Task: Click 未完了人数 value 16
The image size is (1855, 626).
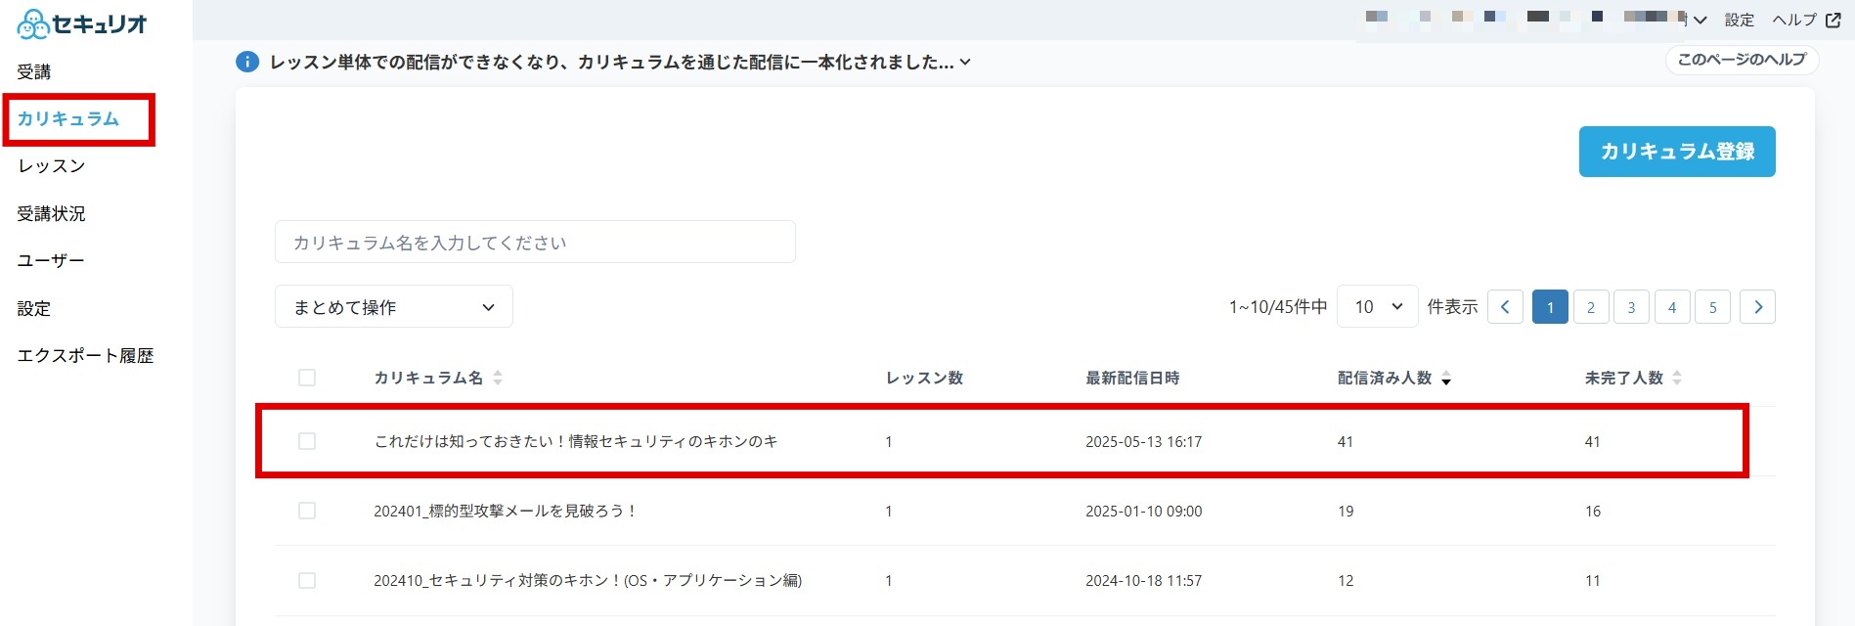Action: (1593, 511)
